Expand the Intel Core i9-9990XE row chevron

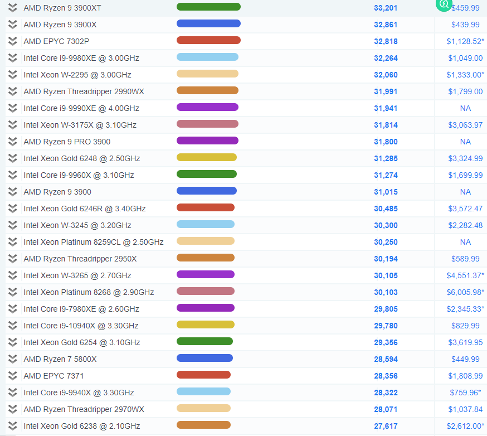pyautogui.click(x=12, y=108)
